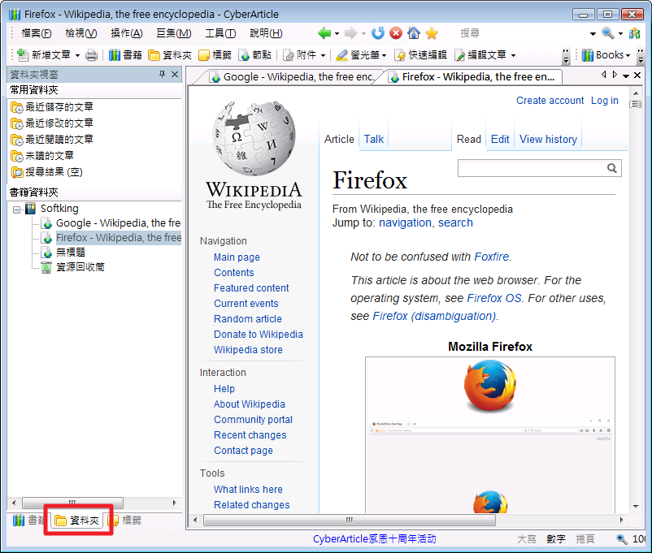
Task: Switch to 標籤 tab at panel bottom
Action: click(126, 521)
